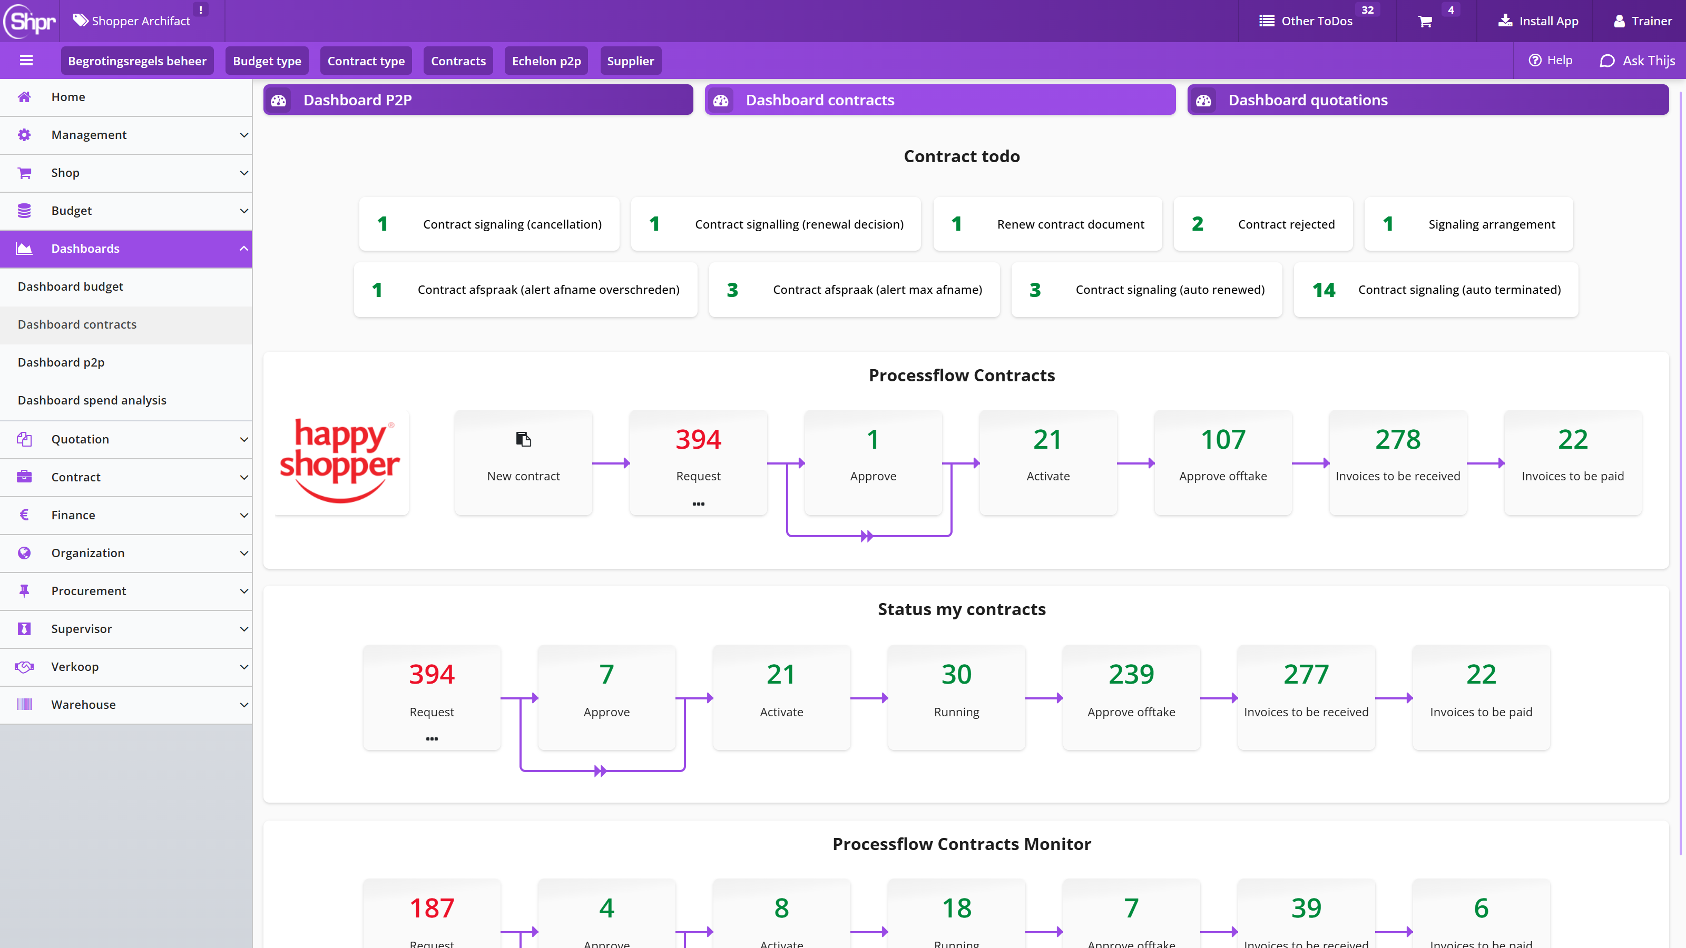Click the Trainer user icon
Image resolution: width=1686 pixels, height=948 pixels.
point(1619,21)
